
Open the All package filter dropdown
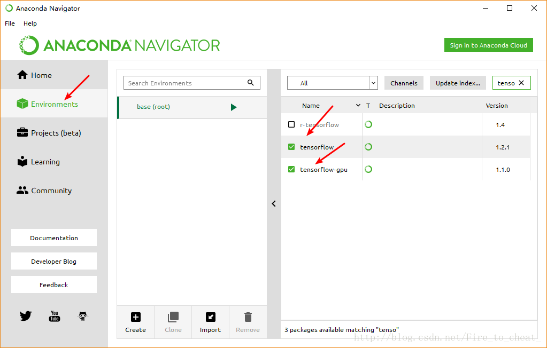click(333, 83)
